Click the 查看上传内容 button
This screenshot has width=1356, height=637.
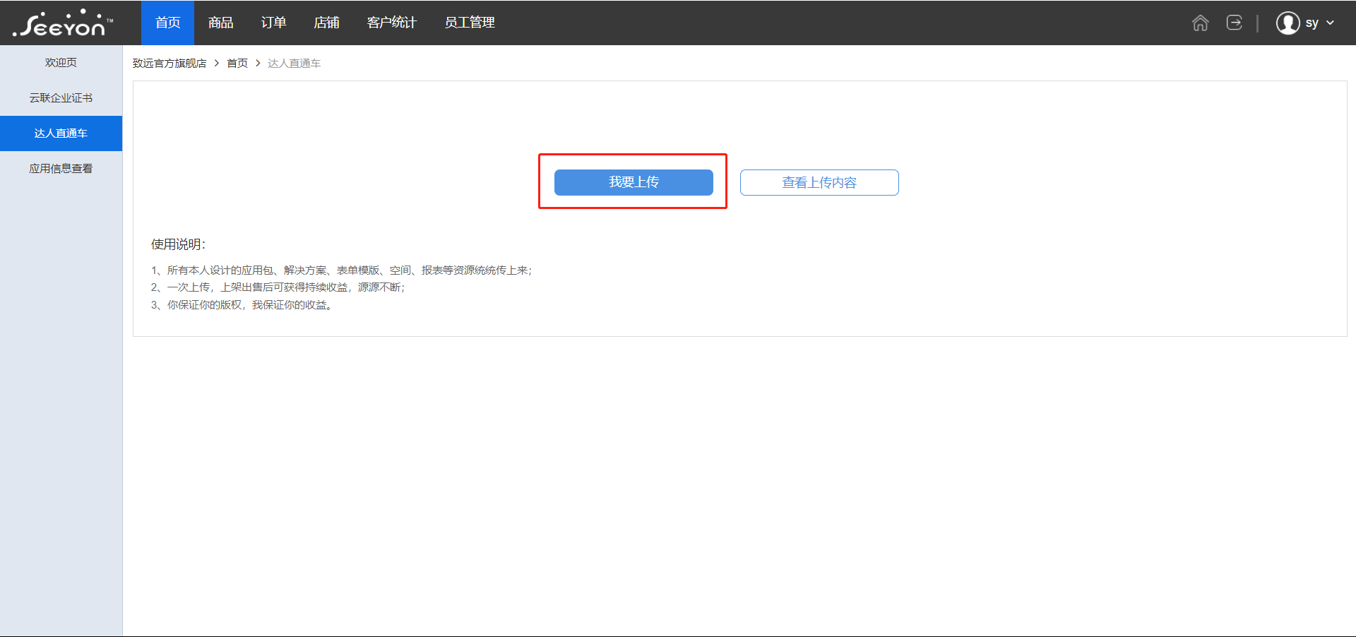pos(819,182)
